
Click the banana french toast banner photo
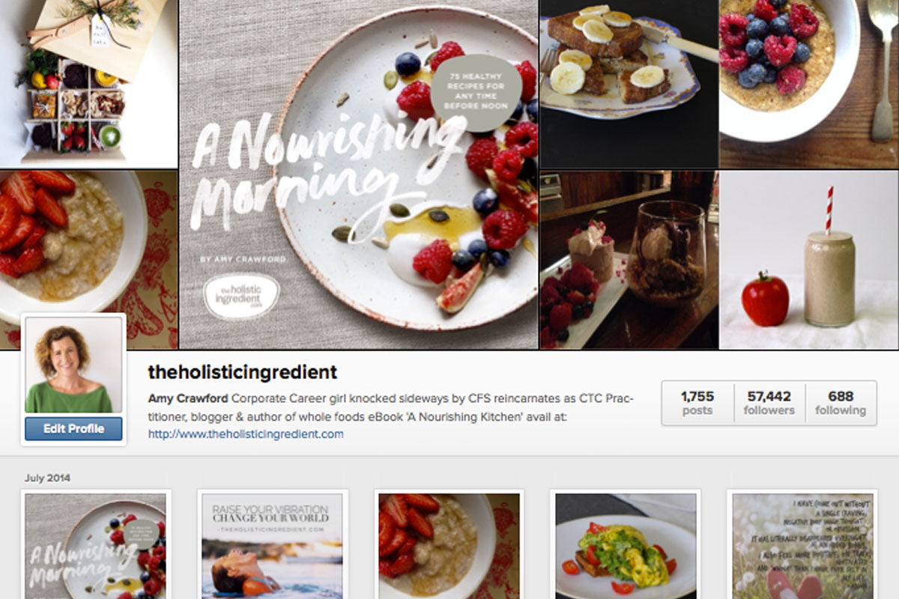[629, 84]
